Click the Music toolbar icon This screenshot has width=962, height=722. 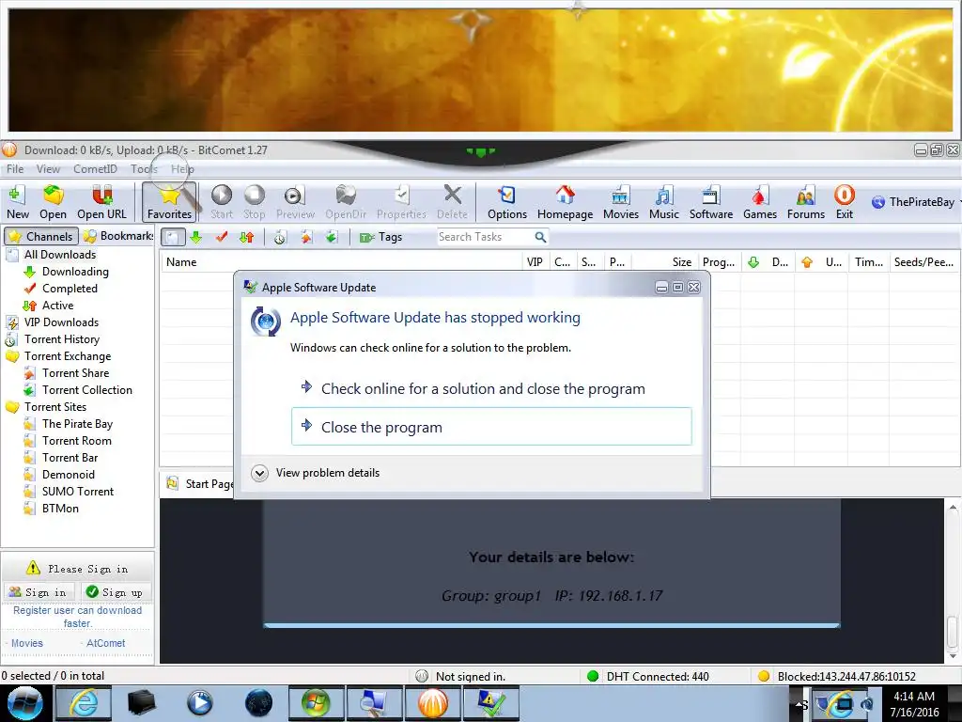664,202
